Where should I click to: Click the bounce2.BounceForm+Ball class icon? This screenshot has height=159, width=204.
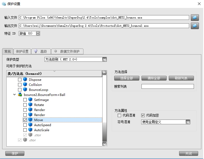pyautogui.click(x=20, y=95)
